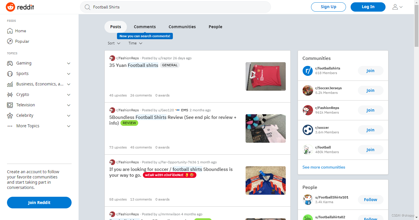Follow user u/FootballShirts101
This screenshot has height=220, width=419.
pyautogui.click(x=370, y=200)
